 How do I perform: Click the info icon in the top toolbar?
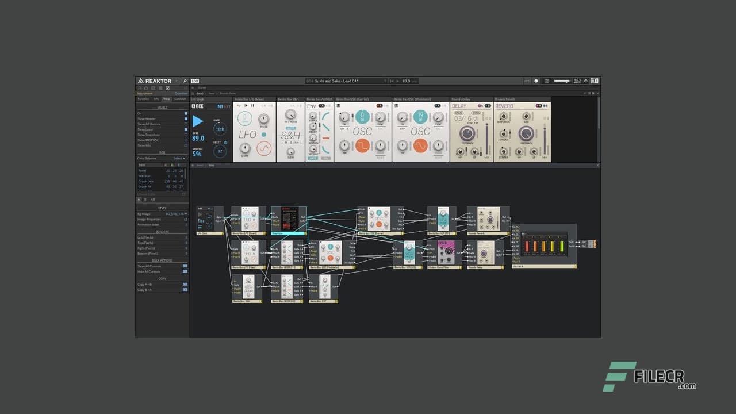tap(536, 80)
